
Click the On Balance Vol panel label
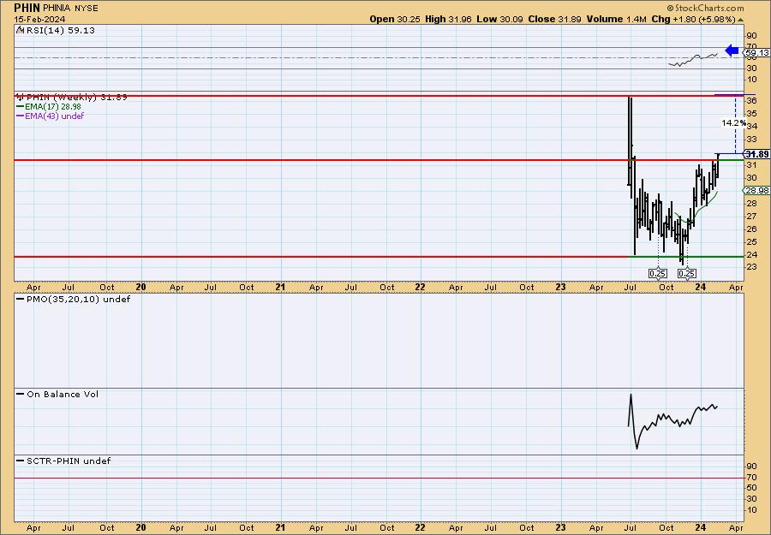click(57, 394)
